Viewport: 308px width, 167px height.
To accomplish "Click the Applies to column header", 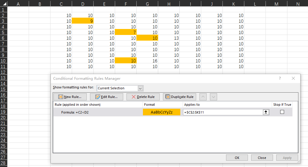I will [192, 105].
